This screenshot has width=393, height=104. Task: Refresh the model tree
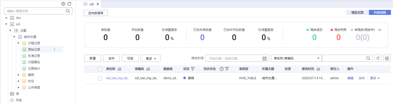[x=69, y=4]
